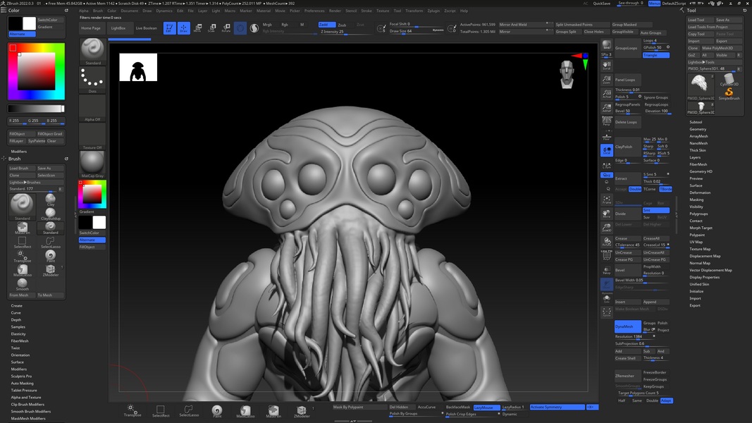This screenshot has width=752, height=423.
Task: Choose the Rotate tool in the shelf
Action: pos(226,28)
